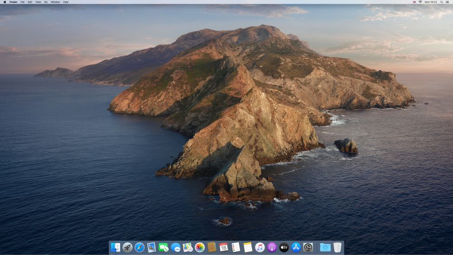Open the App Store icon
Screen dimensions: 453x255
coord(296,247)
